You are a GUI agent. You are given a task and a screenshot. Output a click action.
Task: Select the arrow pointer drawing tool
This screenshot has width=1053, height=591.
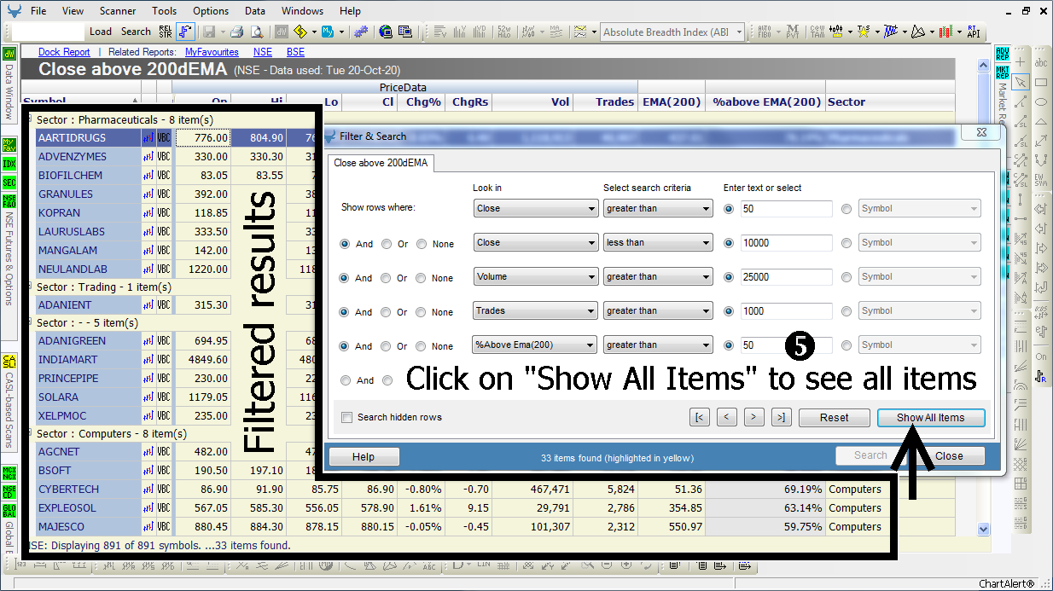pyautogui.click(x=1021, y=82)
